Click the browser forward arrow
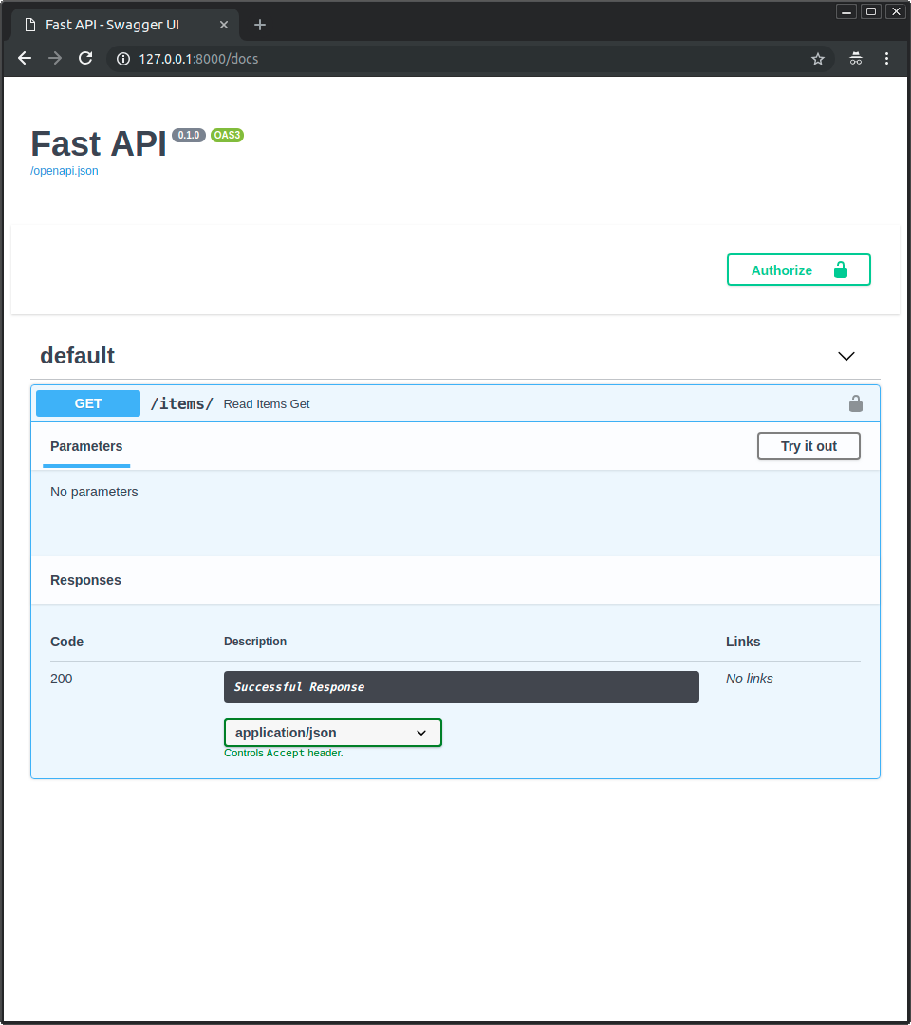This screenshot has height=1025, width=911. (x=55, y=59)
